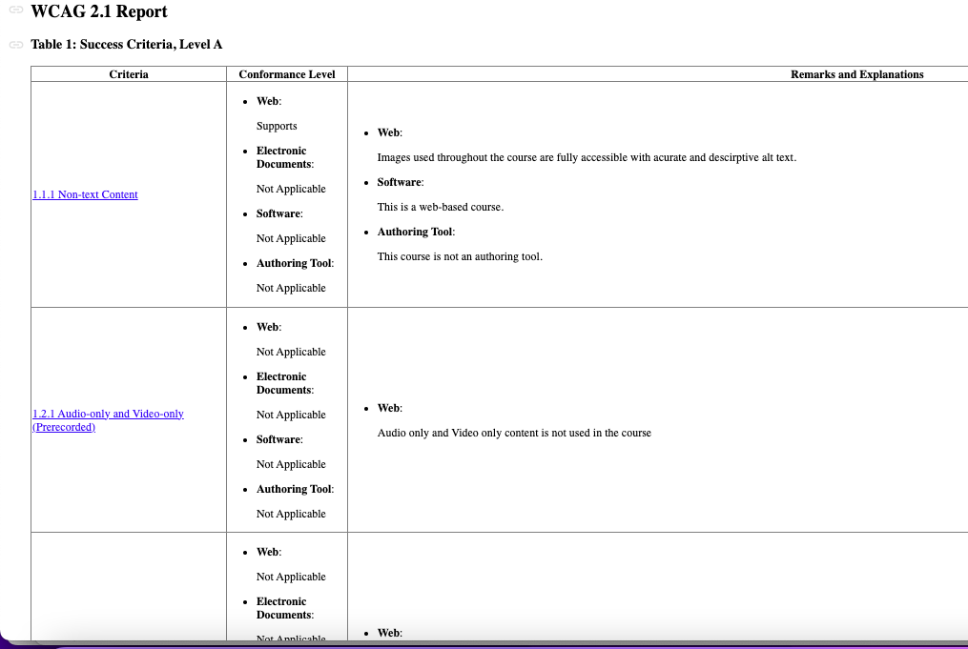This screenshot has height=649, width=968.
Task: Click the Remarks and Explanations column header
Action: coord(856,74)
